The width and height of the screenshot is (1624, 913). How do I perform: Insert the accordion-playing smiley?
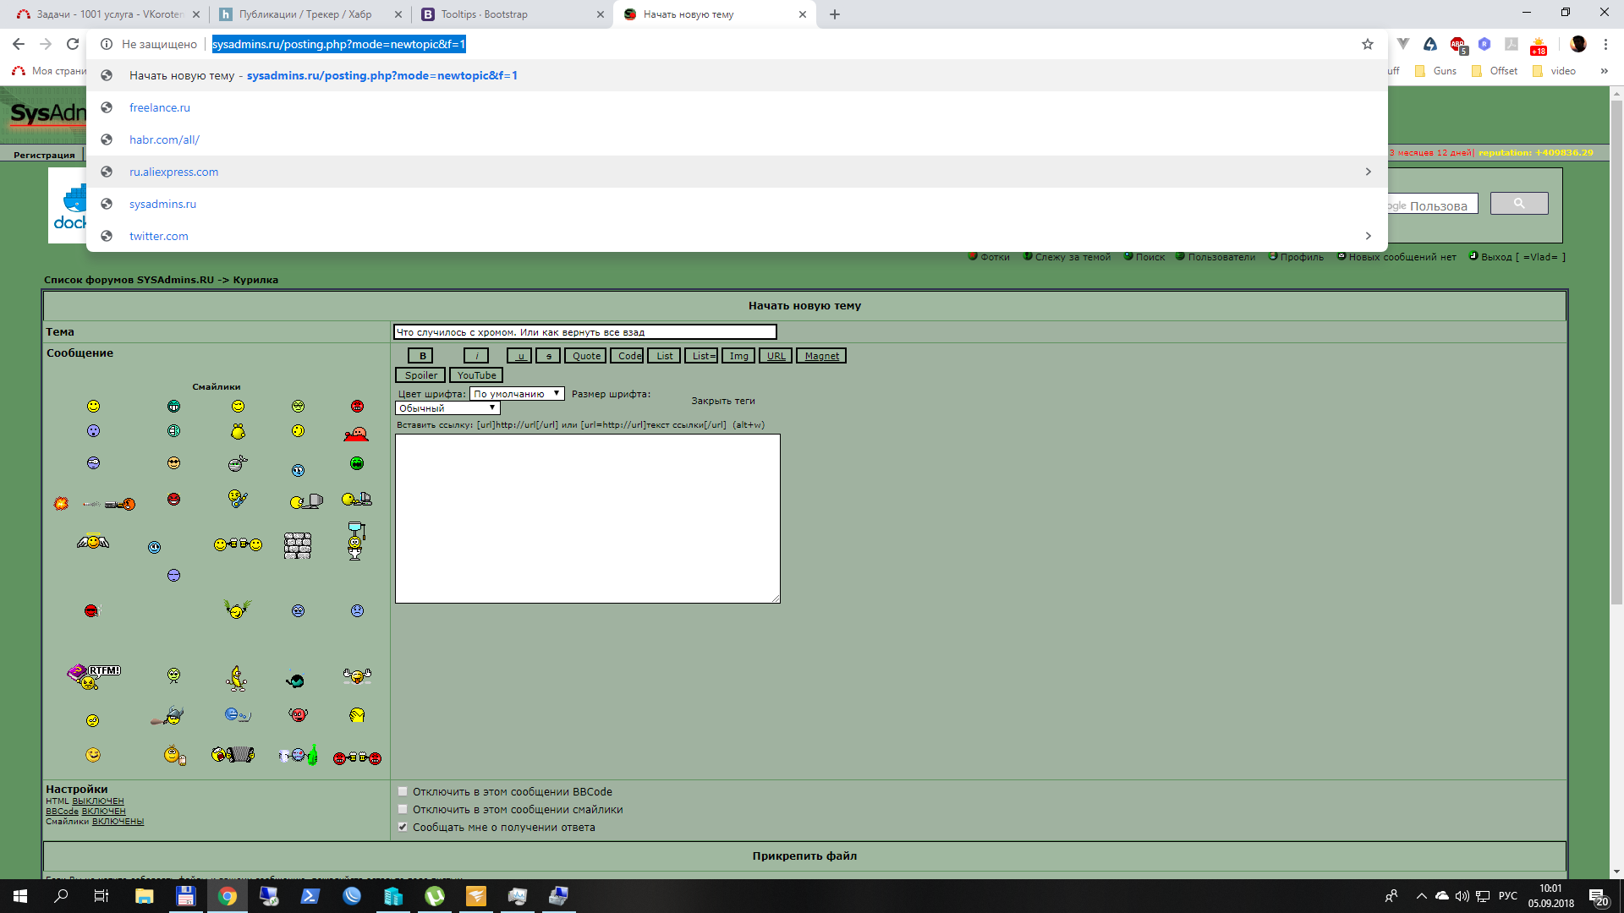coord(233,754)
